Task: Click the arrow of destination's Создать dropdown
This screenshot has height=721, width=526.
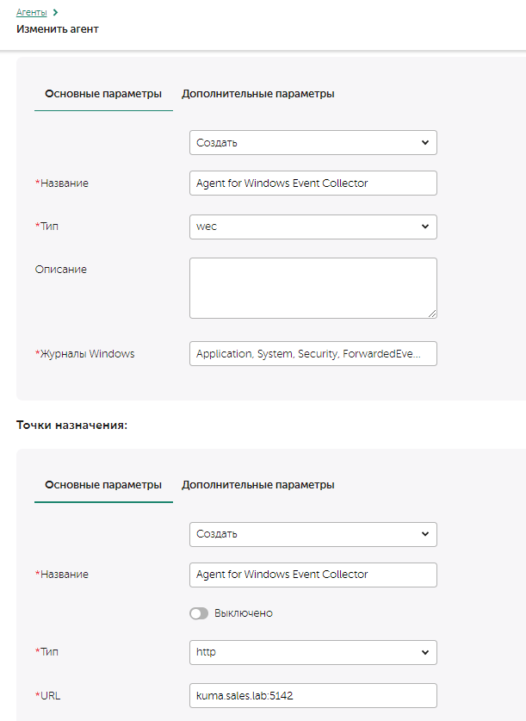Action: click(x=424, y=534)
